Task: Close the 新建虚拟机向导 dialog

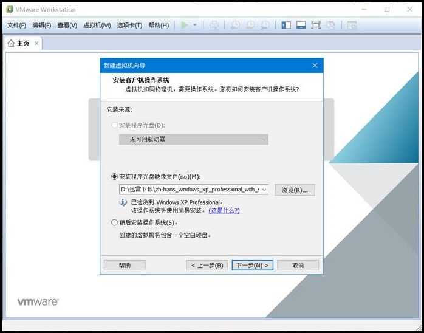Action: coord(315,66)
